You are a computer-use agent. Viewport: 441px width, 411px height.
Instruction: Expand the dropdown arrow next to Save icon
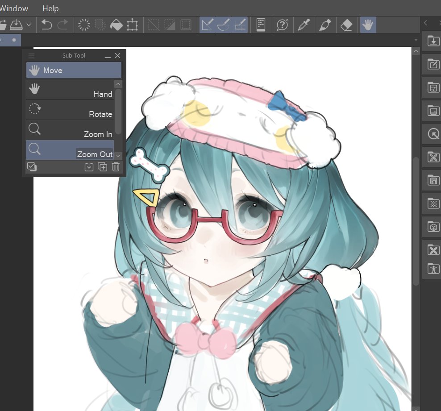(29, 25)
